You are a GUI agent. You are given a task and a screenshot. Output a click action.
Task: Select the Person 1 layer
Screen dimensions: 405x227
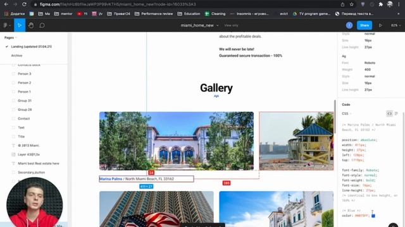(x=24, y=91)
